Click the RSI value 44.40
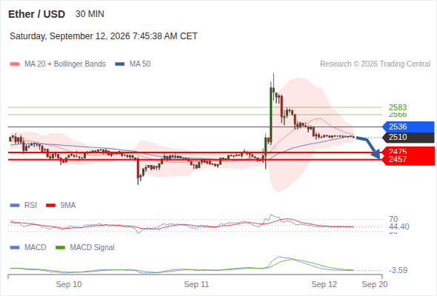437x296 pixels. point(398,226)
